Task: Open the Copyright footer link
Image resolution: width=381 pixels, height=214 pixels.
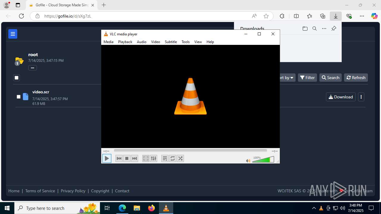Action: tap(100, 191)
